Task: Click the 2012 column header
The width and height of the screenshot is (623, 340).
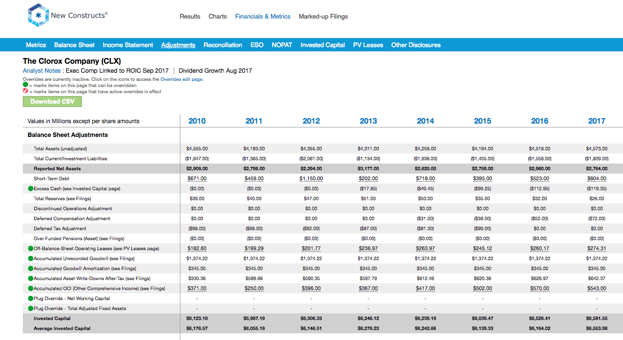Action: pos(311,121)
